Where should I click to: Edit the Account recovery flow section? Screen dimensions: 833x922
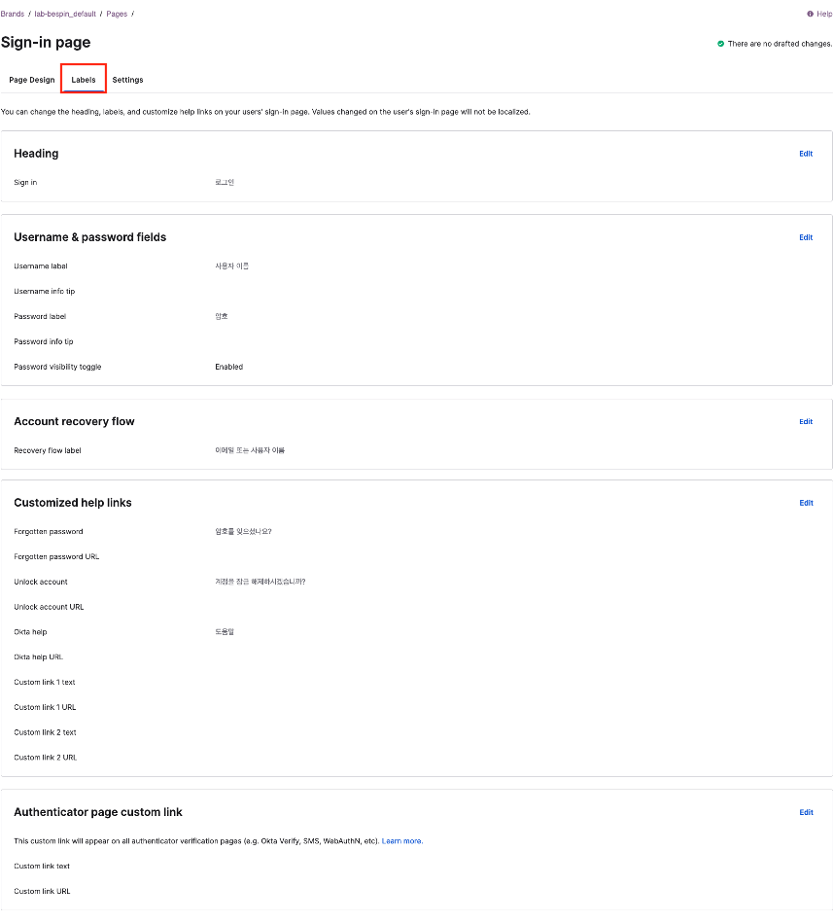pyautogui.click(x=806, y=422)
